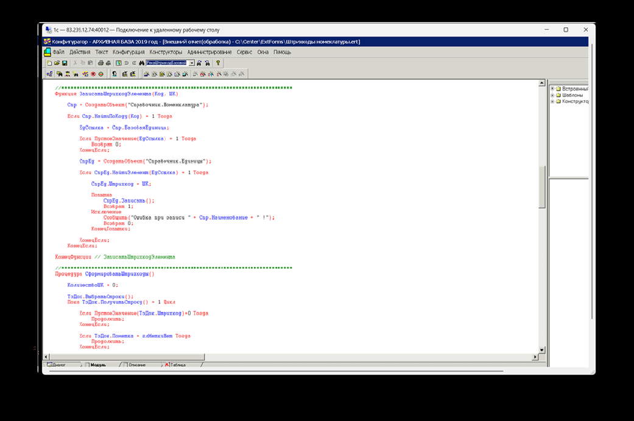Click the Find next binoculars icon
Image resolution: width=634 pixels, height=421 pixels.
(199, 63)
